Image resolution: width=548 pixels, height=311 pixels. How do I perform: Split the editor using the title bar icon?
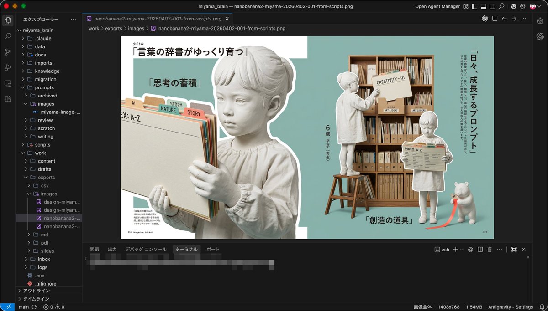point(495,19)
